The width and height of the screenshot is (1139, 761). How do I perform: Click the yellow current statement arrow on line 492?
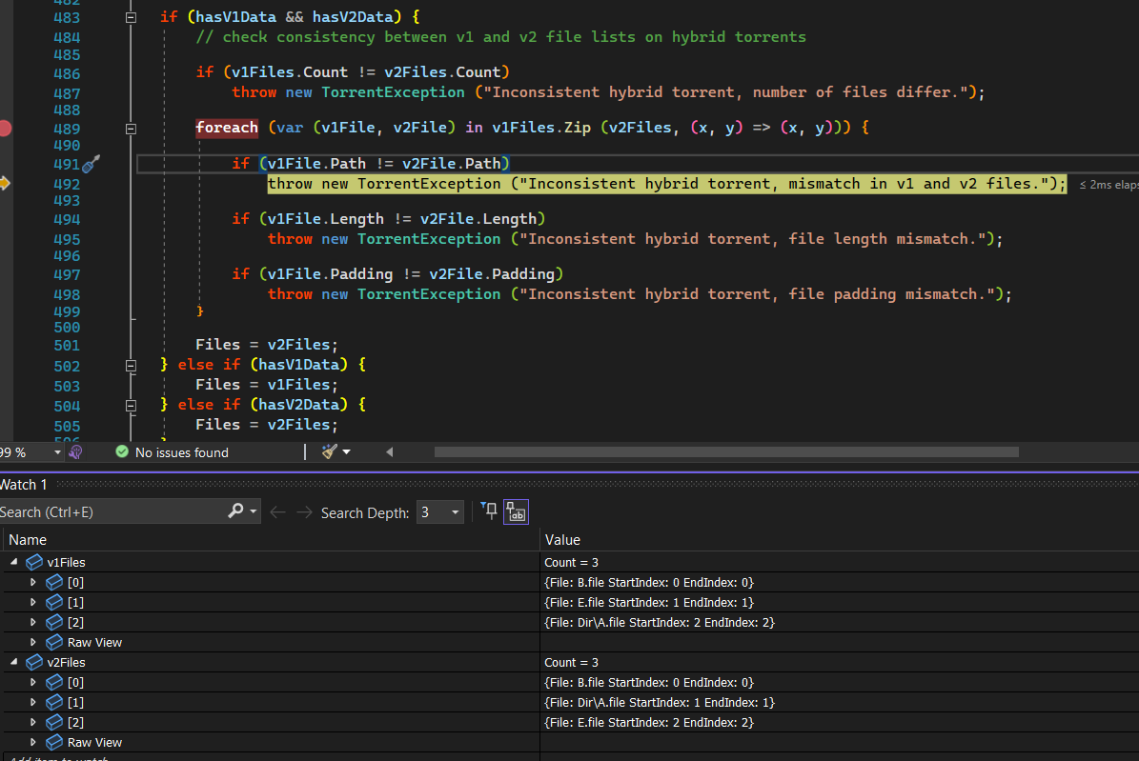5,184
